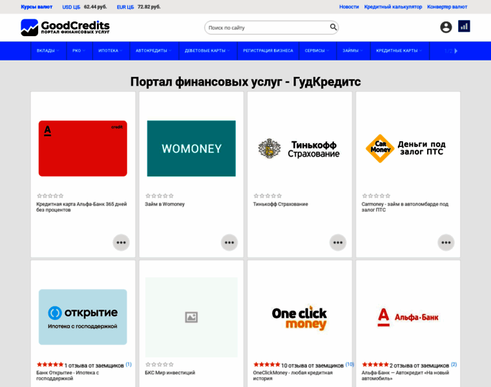Click the GoodCredits logo
The image size is (491, 387).
pyautogui.click(x=65, y=27)
